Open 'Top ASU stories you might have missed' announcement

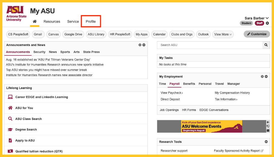point(47,70)
